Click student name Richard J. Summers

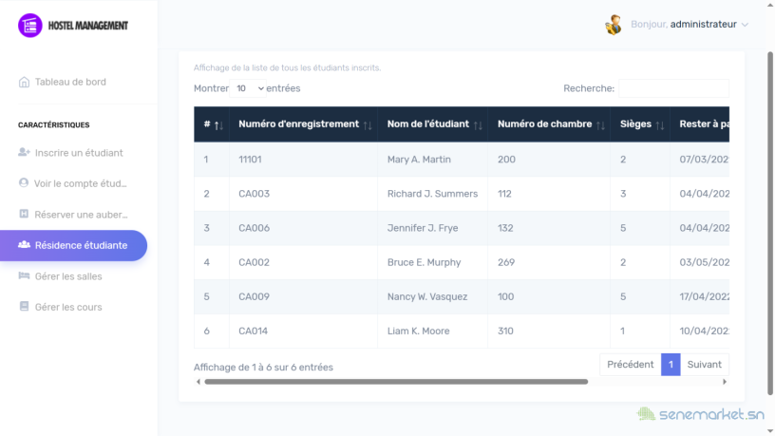[432, 194]
